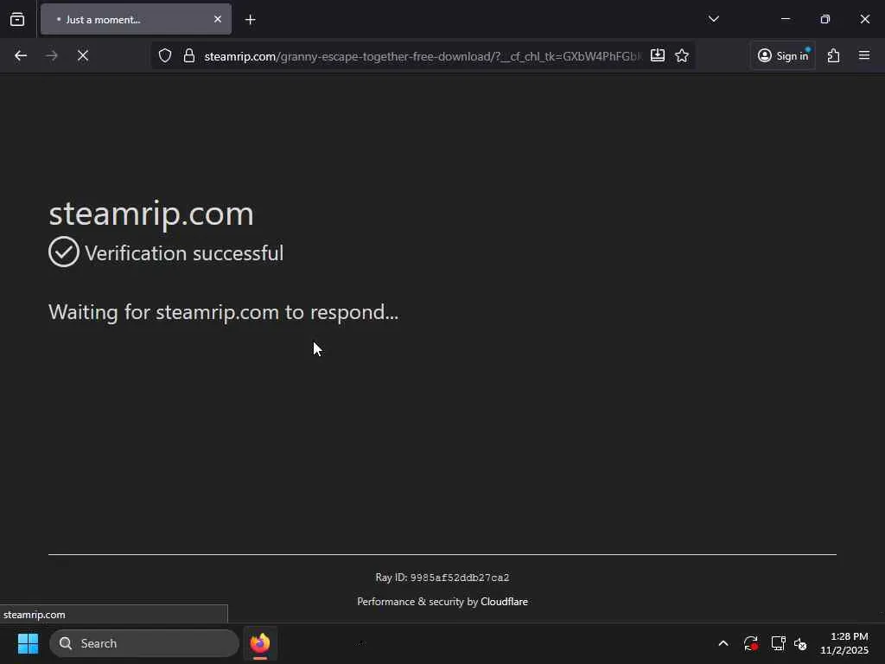Click the steamrip.com heading text
The image size is (885, 664).
(151, 214)
